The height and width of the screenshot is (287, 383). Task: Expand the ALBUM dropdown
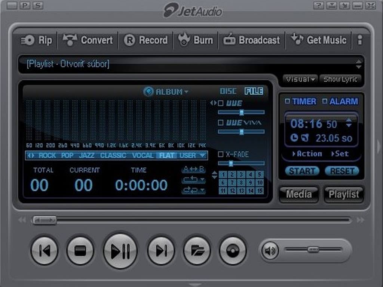(x=186, y=92)
